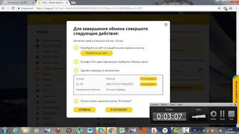The width and height of the screenshot is (239, 134).
Task: Bookmark this page with the star icon
Action: (219, 8)
